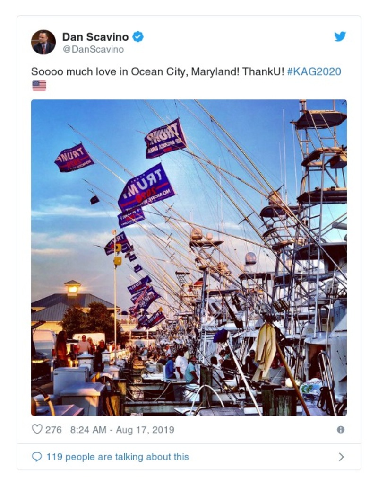Click the blue verified badge
Viewport: 378px width, 487px height.
pyautogui.click(x=138, y=36)
